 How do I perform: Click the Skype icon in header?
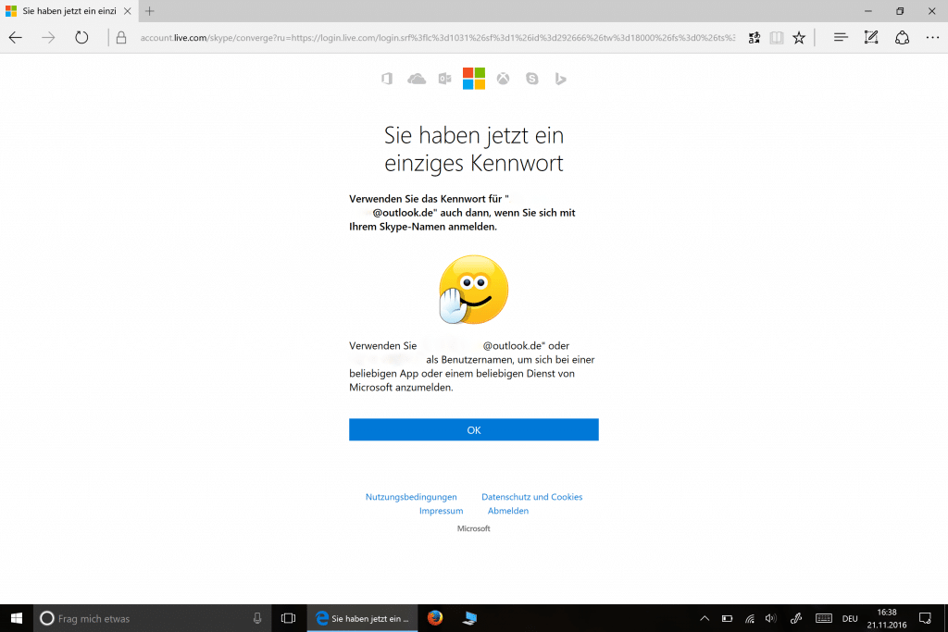[532, 79]
